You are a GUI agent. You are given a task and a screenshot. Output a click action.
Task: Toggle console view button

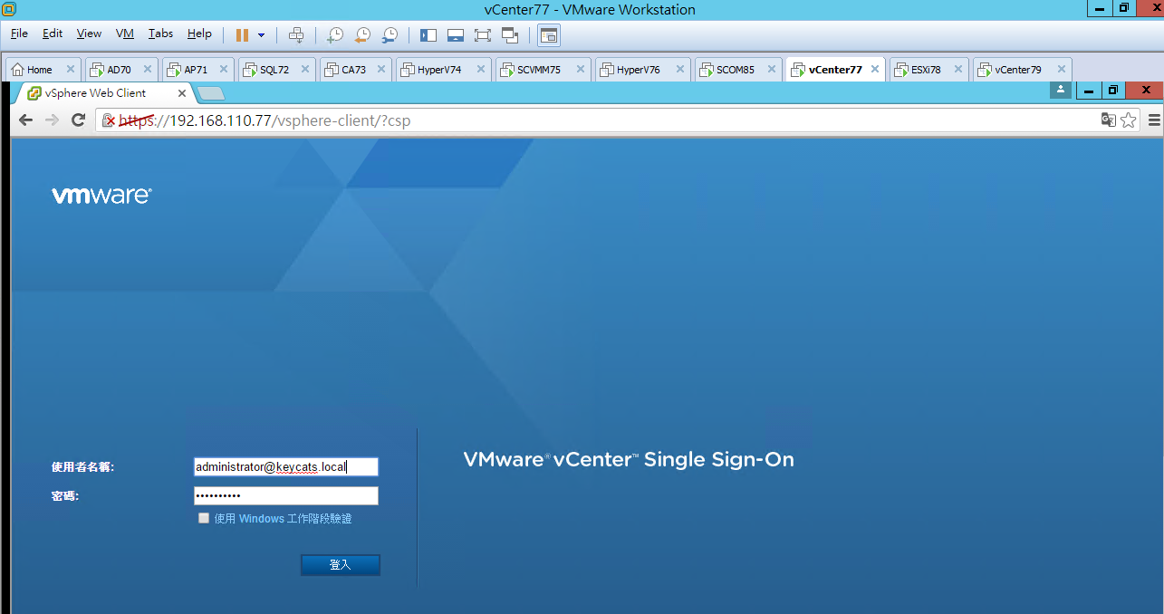549,35
